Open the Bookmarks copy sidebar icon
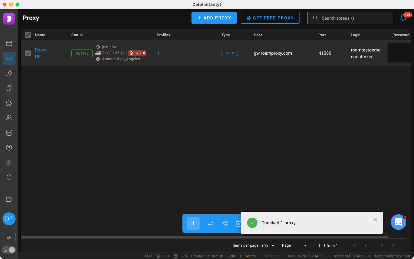 click(x=9, y=88)
